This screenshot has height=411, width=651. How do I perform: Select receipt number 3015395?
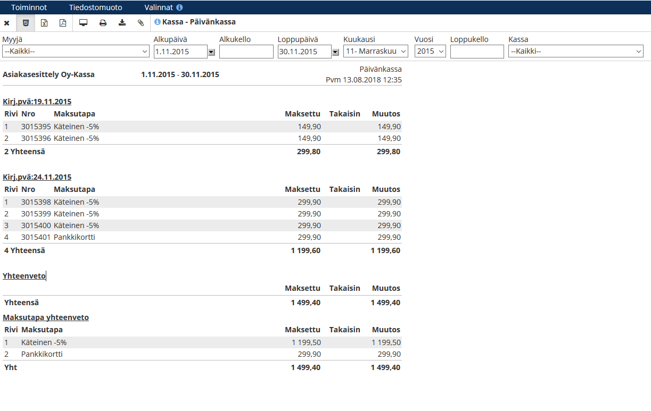click(36, 127)
